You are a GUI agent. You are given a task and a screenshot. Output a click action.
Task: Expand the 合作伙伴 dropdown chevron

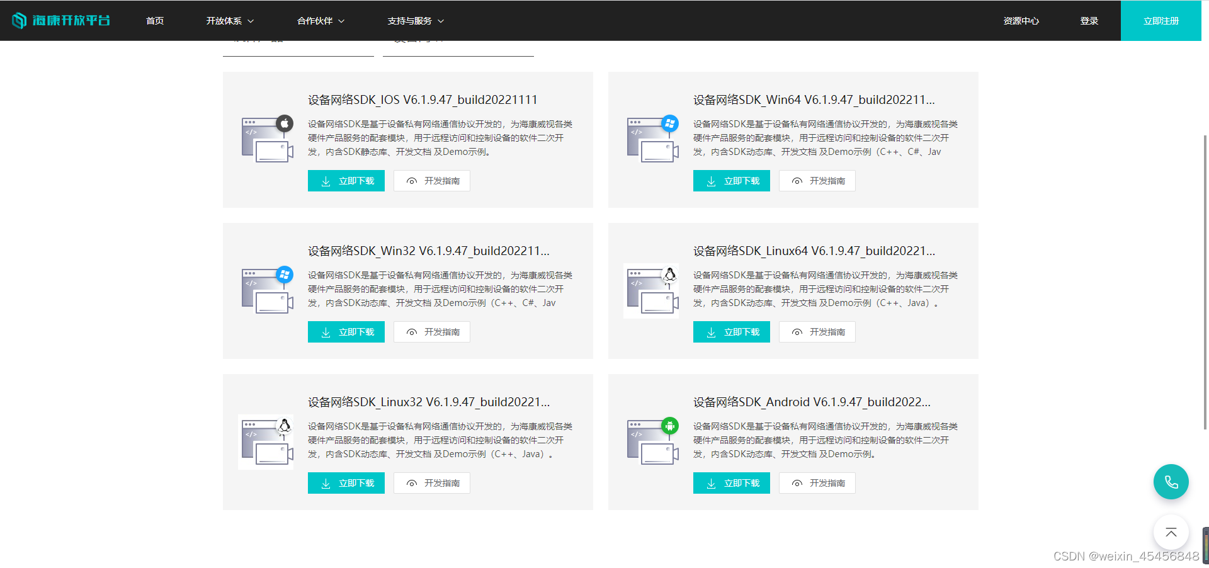(341, 21)
